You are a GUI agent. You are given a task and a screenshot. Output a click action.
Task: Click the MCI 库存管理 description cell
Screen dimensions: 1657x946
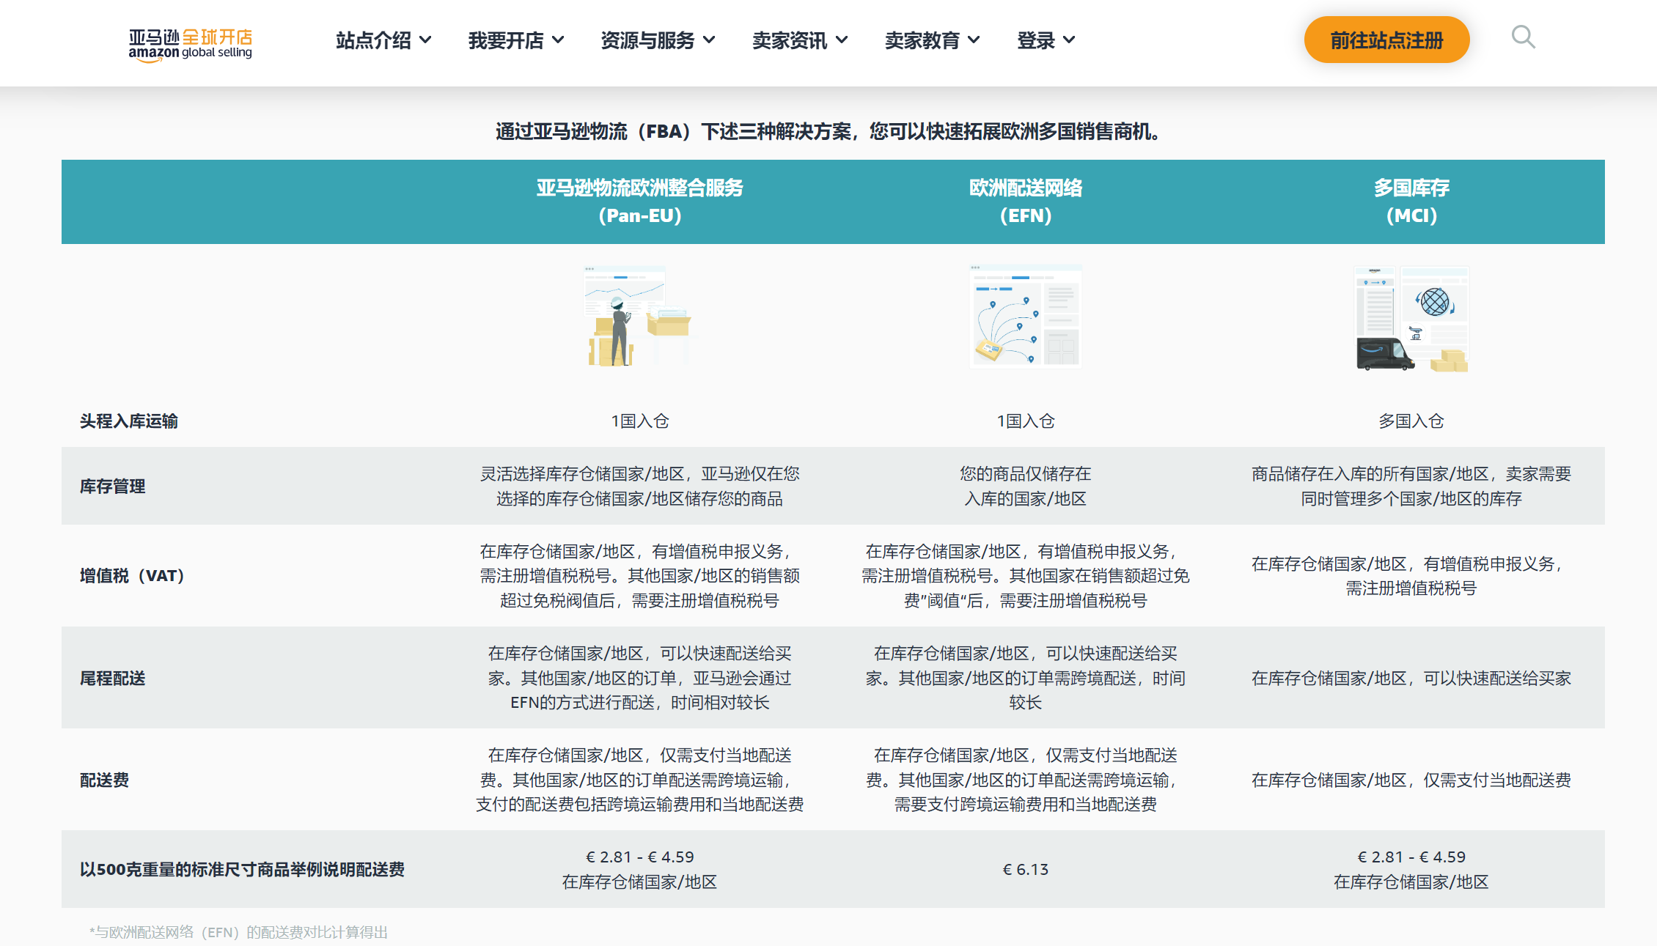[x=1411, y=487]
